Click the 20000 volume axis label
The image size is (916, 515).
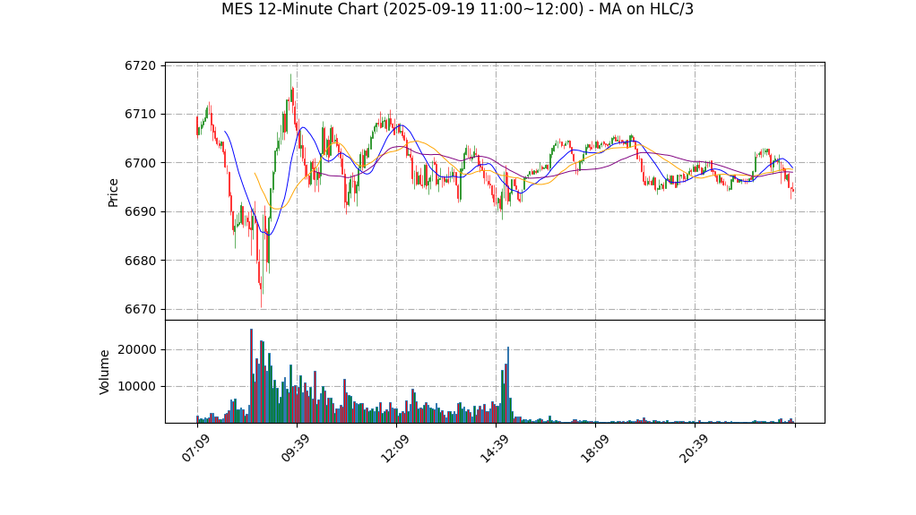[x=137, y=350]
